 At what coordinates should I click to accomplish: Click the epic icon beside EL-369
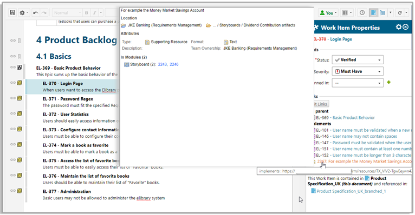click(x=20, y=68)
